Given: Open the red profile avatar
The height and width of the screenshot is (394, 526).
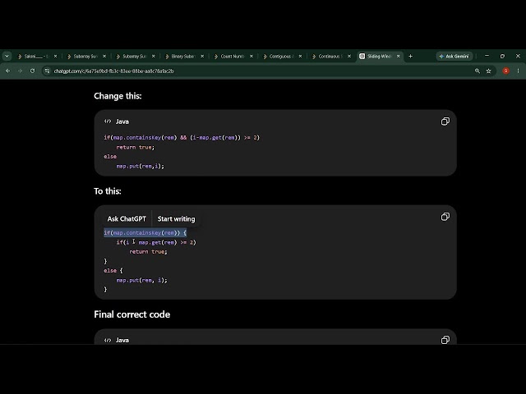Looking at the screenshot, I should pyautogui.click(x=506, y=71).
